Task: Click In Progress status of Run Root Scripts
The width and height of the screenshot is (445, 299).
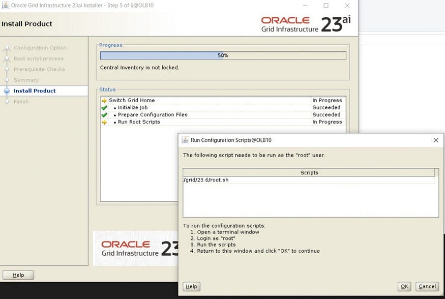Action: (327, 122)
